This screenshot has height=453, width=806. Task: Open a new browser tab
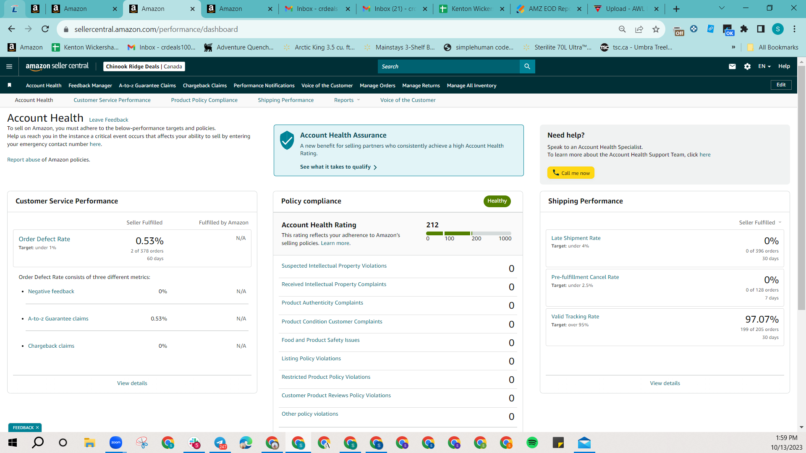point(676,9)
